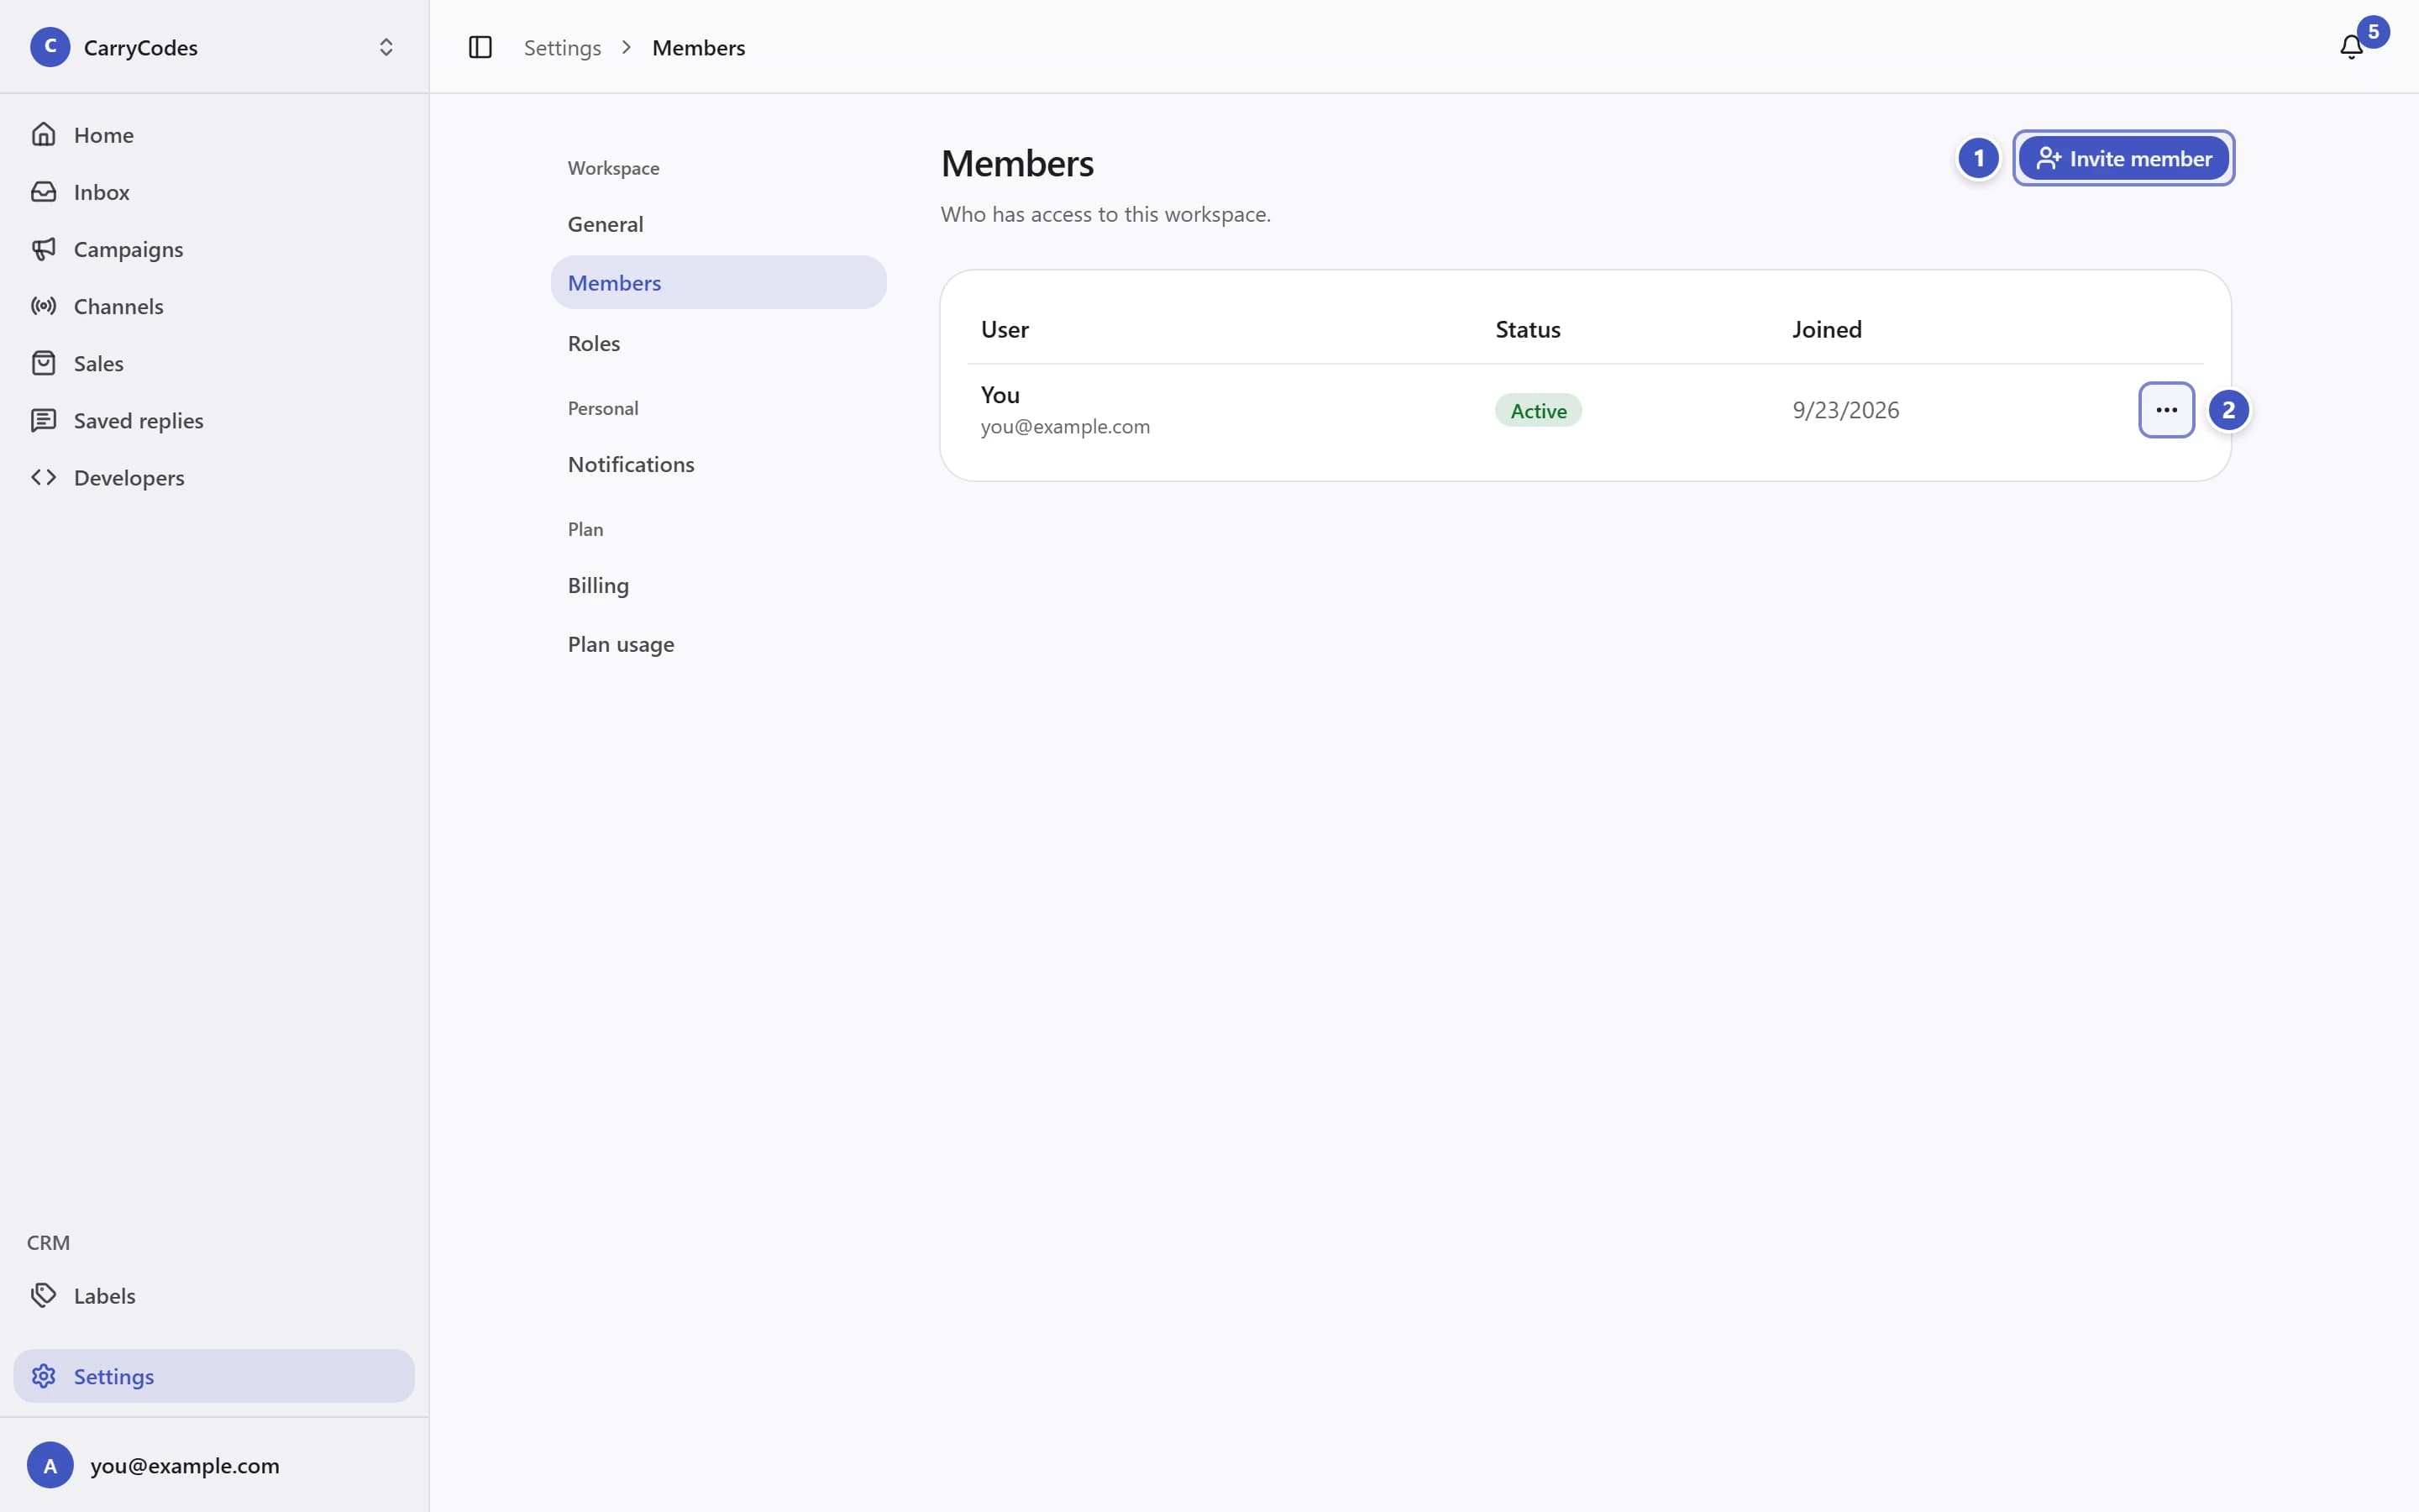
Task: Click the Settings breadcrumb link
Action: [x=562, y=47]
